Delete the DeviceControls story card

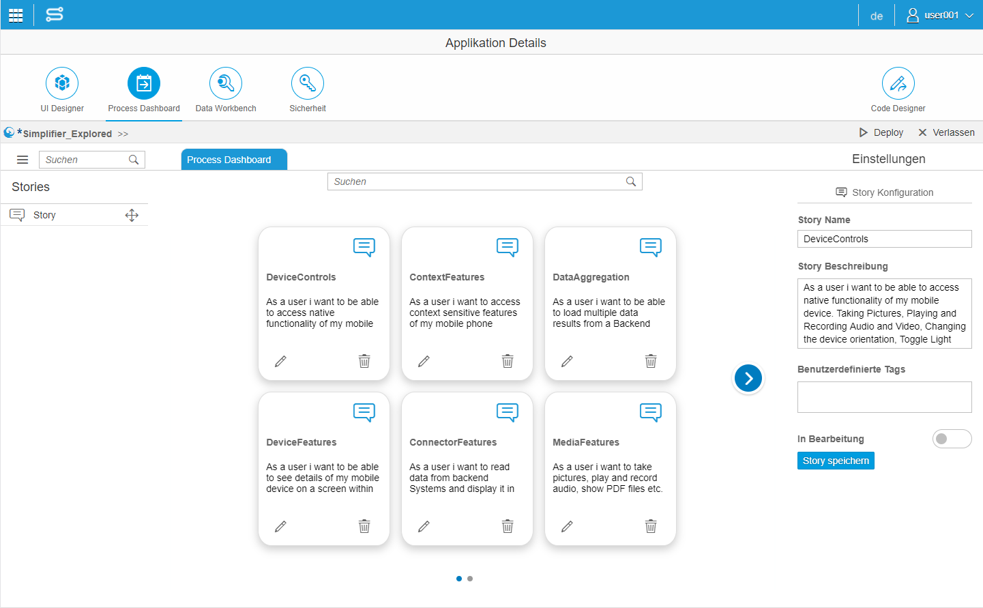[x=364, y=361]
